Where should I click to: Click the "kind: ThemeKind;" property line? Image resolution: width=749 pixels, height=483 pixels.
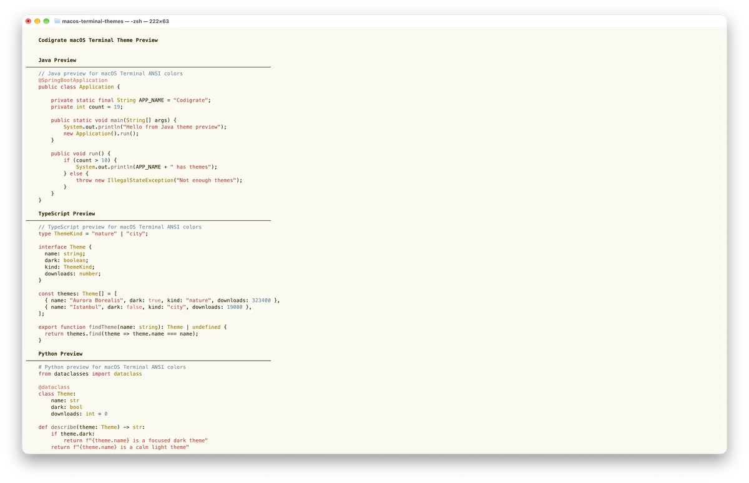70,267
